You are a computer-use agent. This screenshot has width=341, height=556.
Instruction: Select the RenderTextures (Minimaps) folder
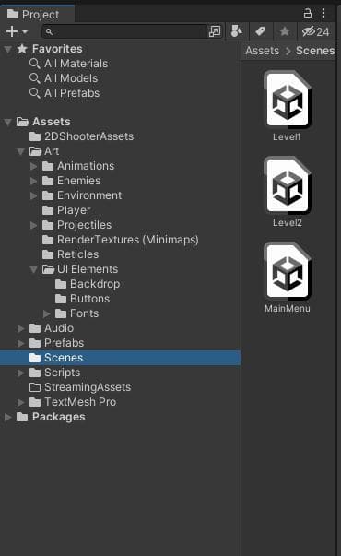(x=127, y=240)
